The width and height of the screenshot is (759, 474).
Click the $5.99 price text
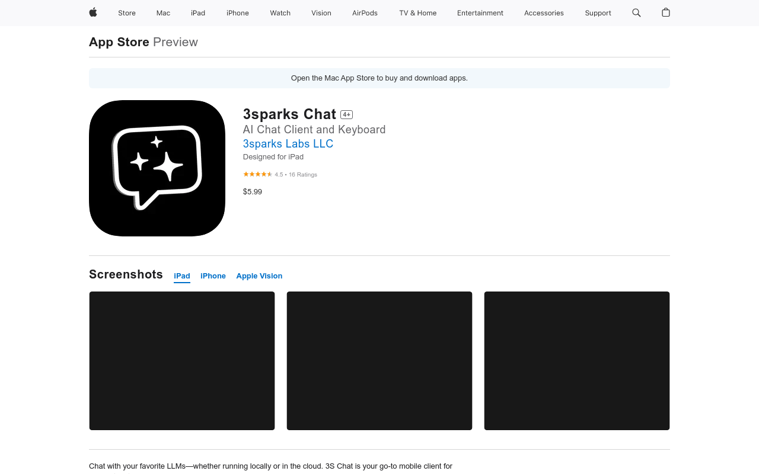pos(253,192)
